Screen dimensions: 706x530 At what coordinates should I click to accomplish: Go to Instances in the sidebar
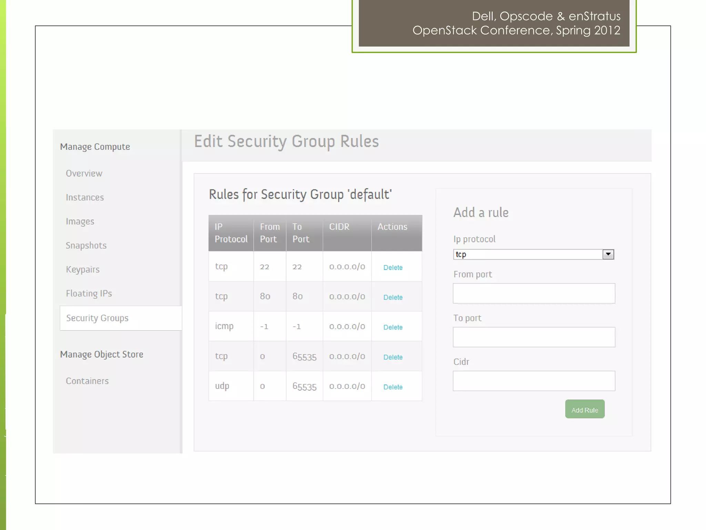[x=85, y=197]
